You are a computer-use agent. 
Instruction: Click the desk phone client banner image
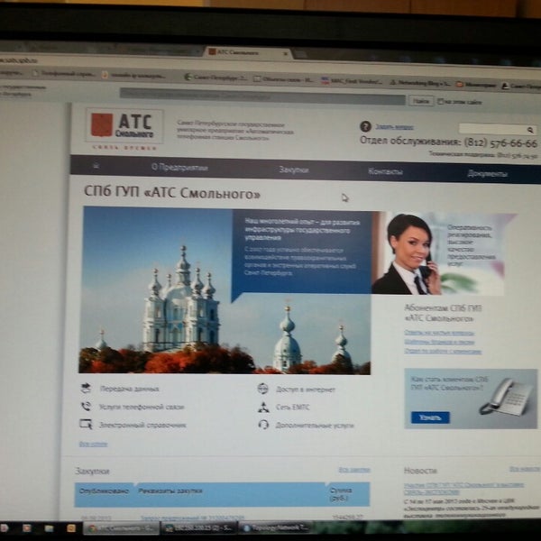471,399
